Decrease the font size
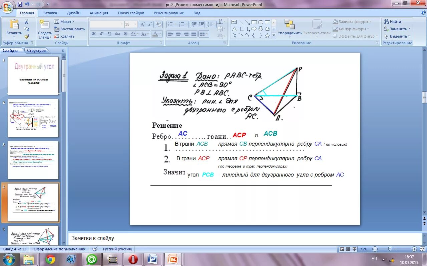The height and width of the screenshot is (266, 427). coord(150,24)
